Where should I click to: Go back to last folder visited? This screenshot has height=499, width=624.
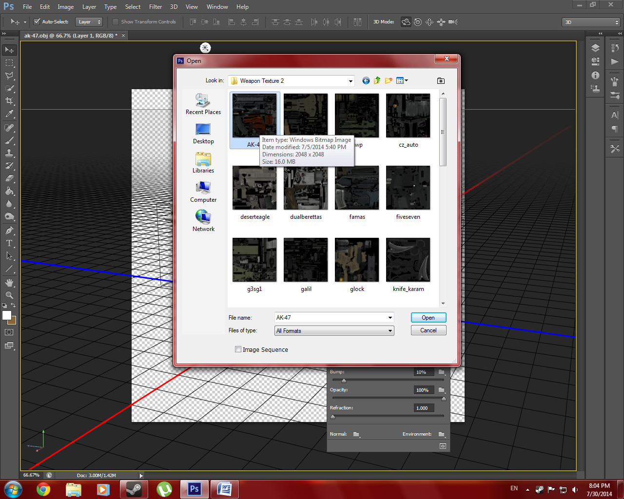(366, 81)
